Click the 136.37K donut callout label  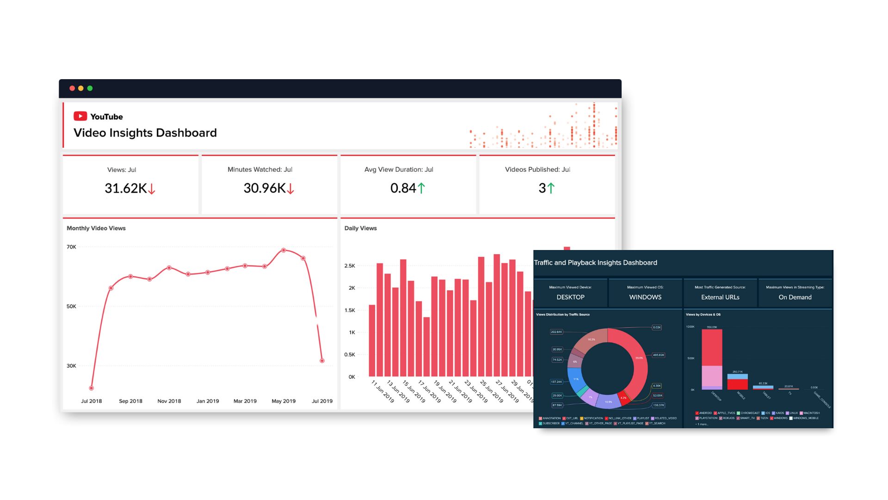pos(658,405)
